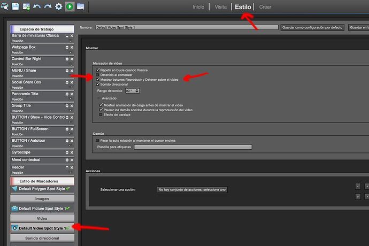Open settings via the gear icon
Screen dimensions: 369x246
(x=59, y=6)
